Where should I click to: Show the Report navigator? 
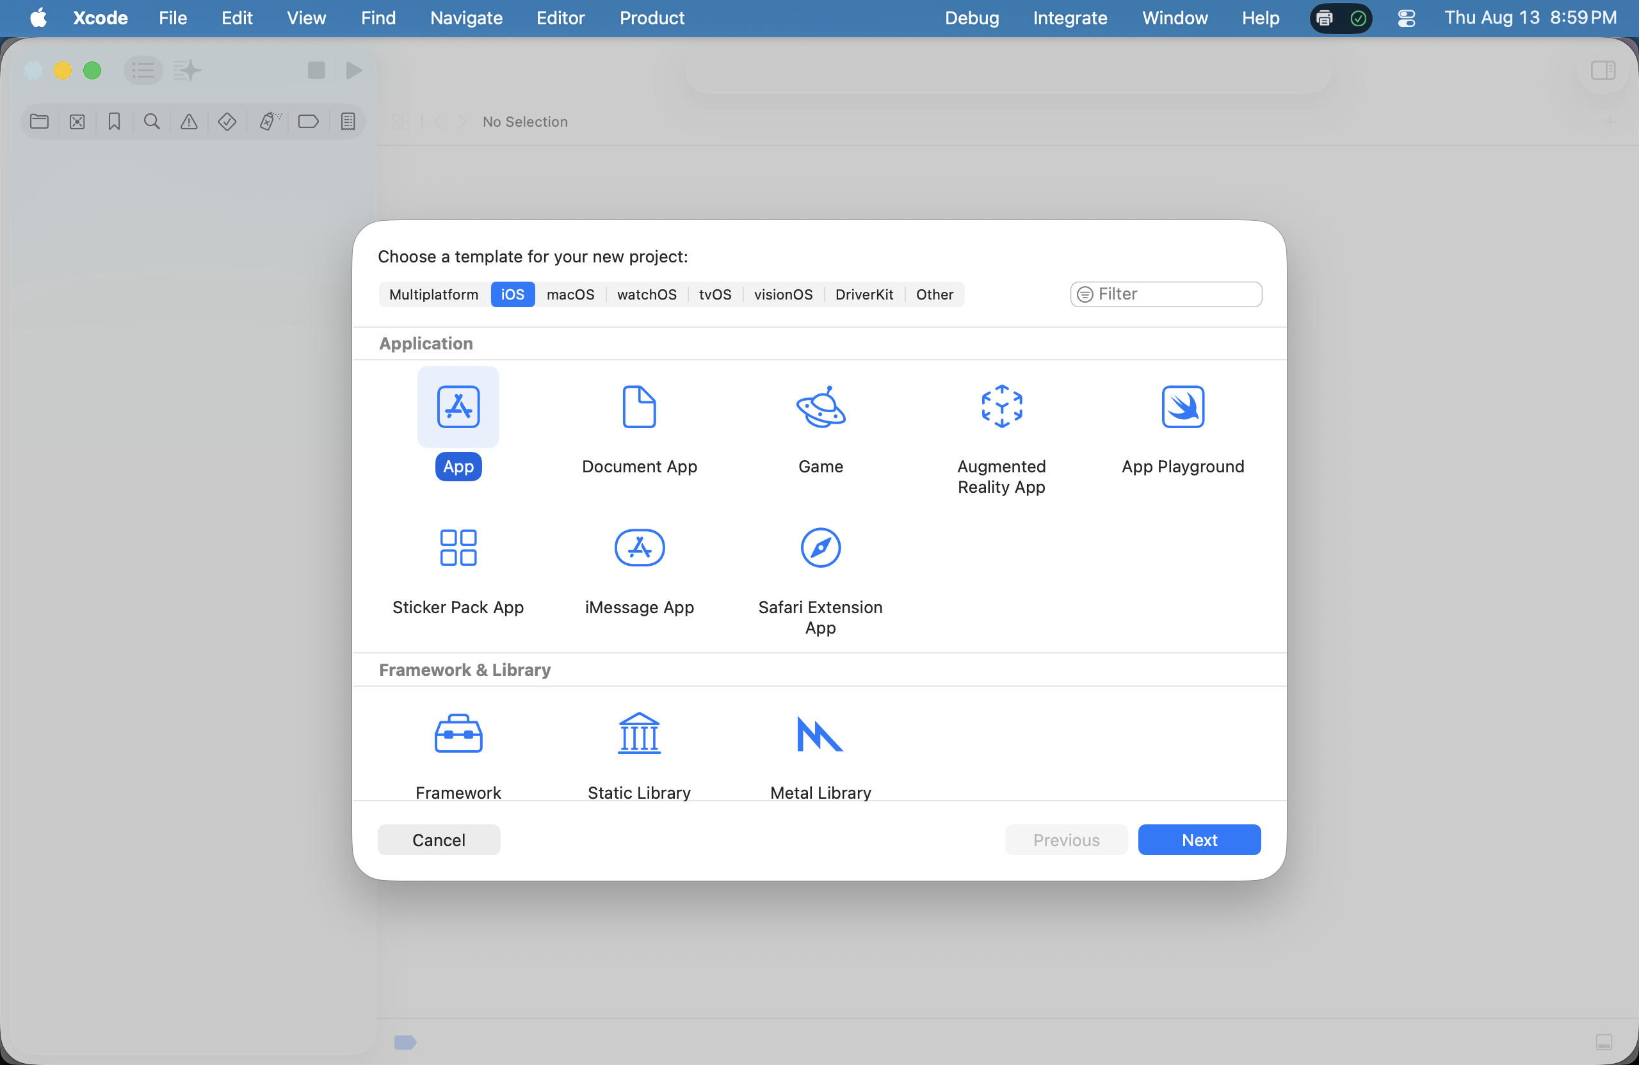[348, 122]
